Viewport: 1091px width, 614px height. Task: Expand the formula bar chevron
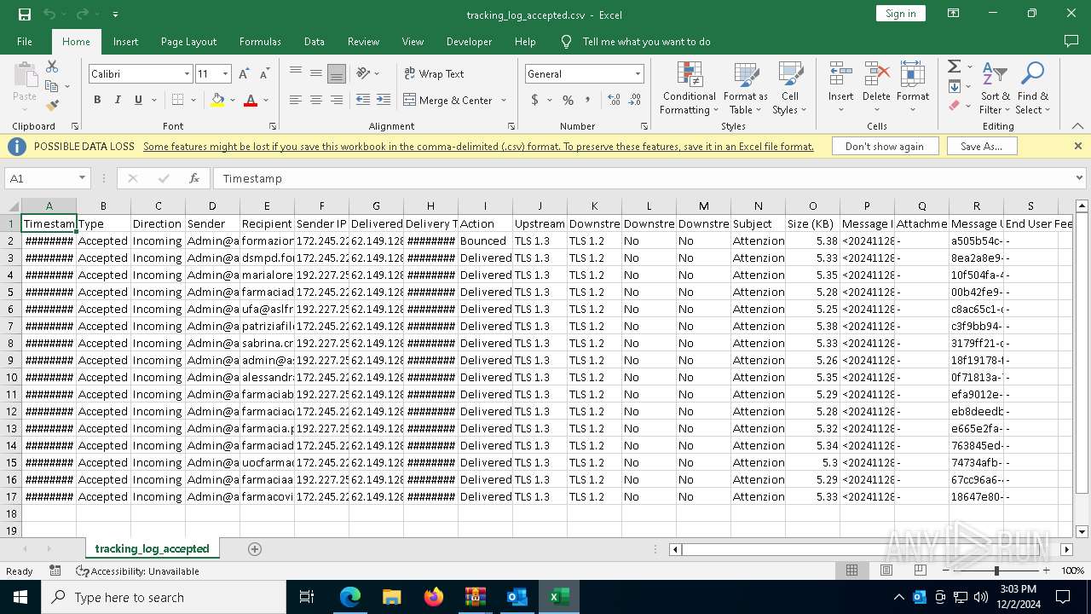[x=1079, y=178]
